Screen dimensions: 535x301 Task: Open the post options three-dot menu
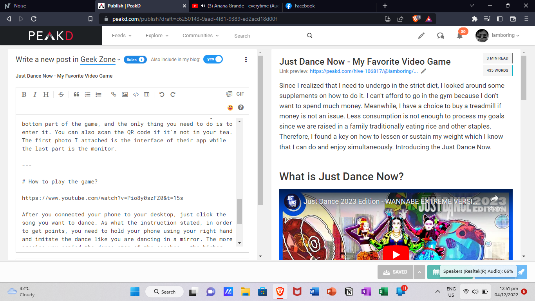[246, 60]
